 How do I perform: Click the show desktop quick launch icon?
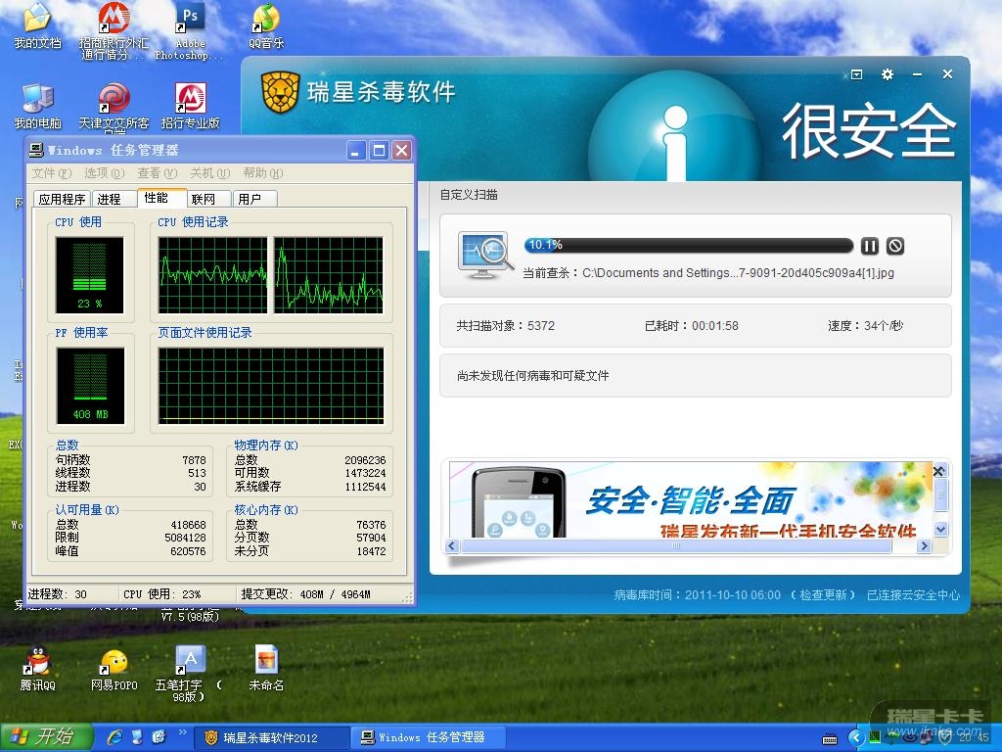[x=137, y=737]
